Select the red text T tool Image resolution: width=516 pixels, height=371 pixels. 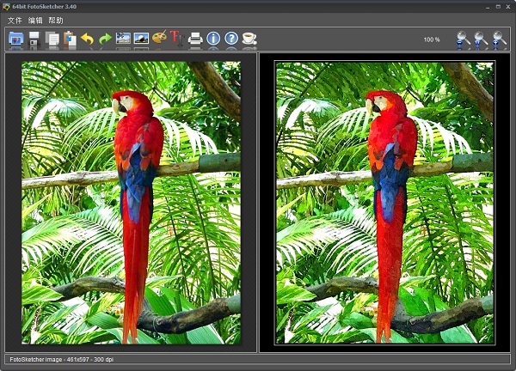[175, 39]
